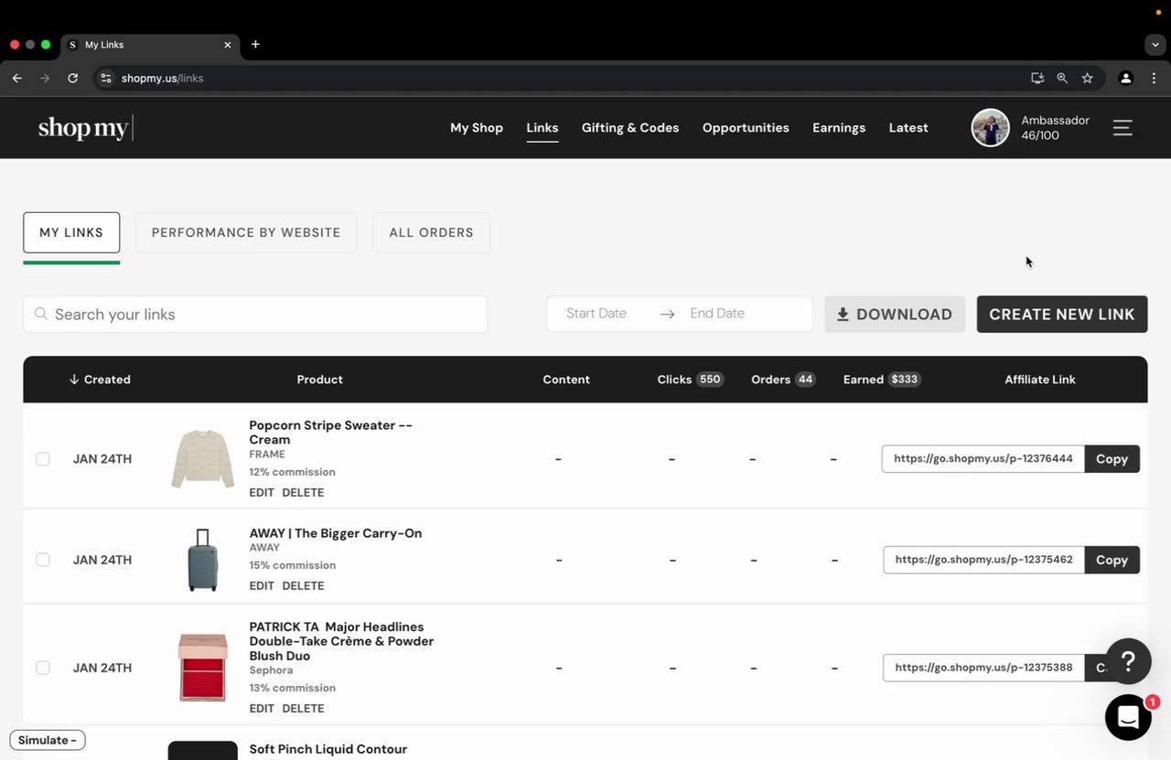Viewport: 1171px width, 760px height.
Task: Click the browser zoom magnifier icon
Action: [x=1062, y=79]
